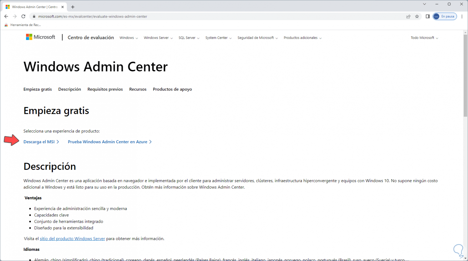Viewport: 468px width, 261px height.
Task: Click the page vertical scrollbar thumb
Action: point(465,75)
